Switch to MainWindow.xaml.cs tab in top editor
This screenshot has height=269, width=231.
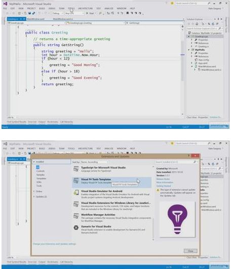point(63,19)
